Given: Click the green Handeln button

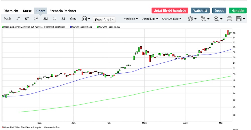Looking at the screenshot, I should 238,11.
